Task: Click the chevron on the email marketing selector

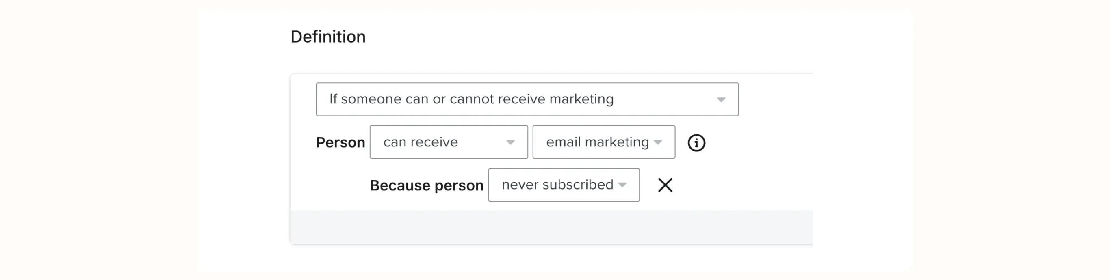Action: pyautogui.click(x=658, y=142)
